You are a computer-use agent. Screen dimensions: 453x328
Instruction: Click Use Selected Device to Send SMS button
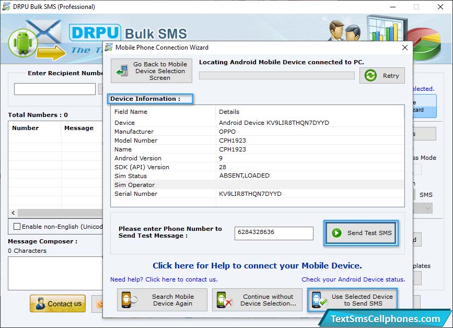[353, 300]
